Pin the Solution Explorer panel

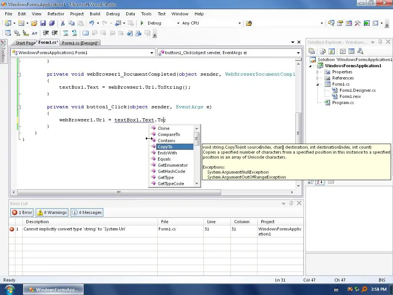[380, 42]
